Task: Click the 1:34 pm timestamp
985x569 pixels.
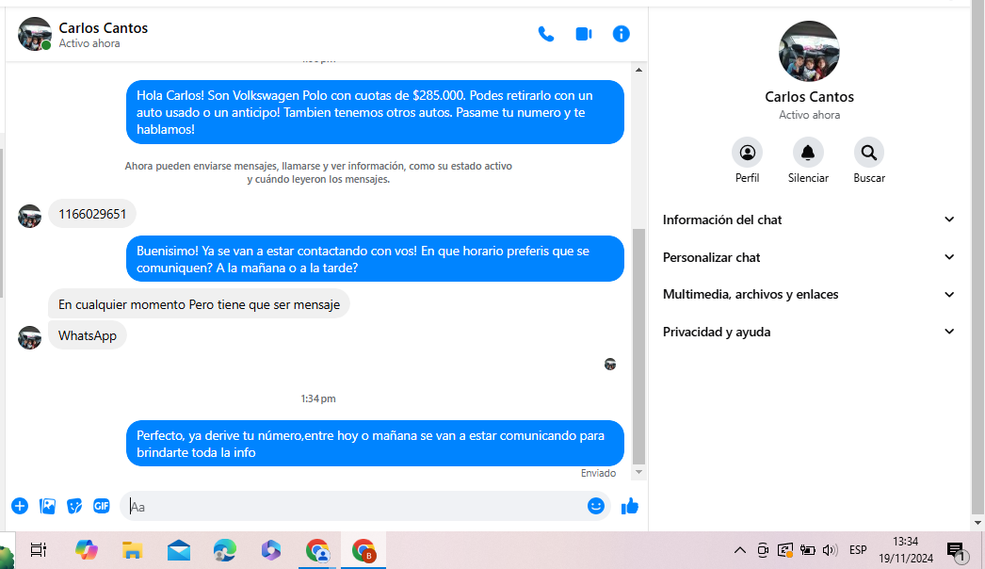Action: point(318,398)
